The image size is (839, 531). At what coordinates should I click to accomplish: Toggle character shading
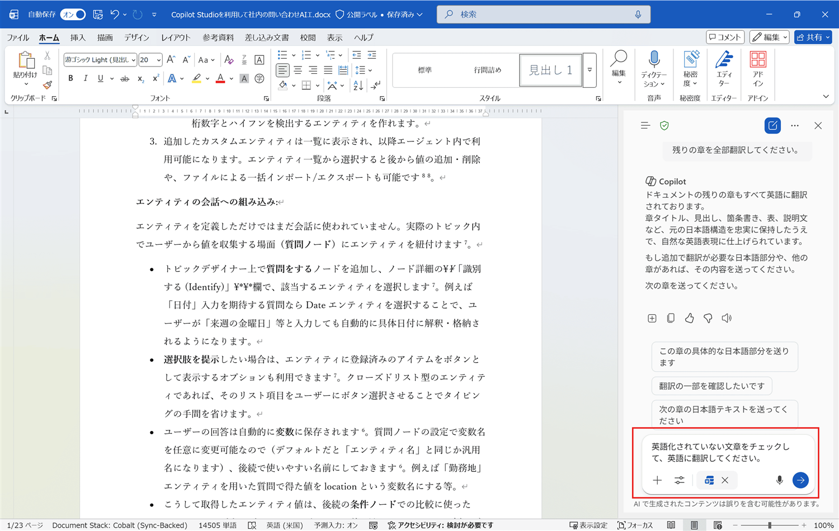[244, 79]
